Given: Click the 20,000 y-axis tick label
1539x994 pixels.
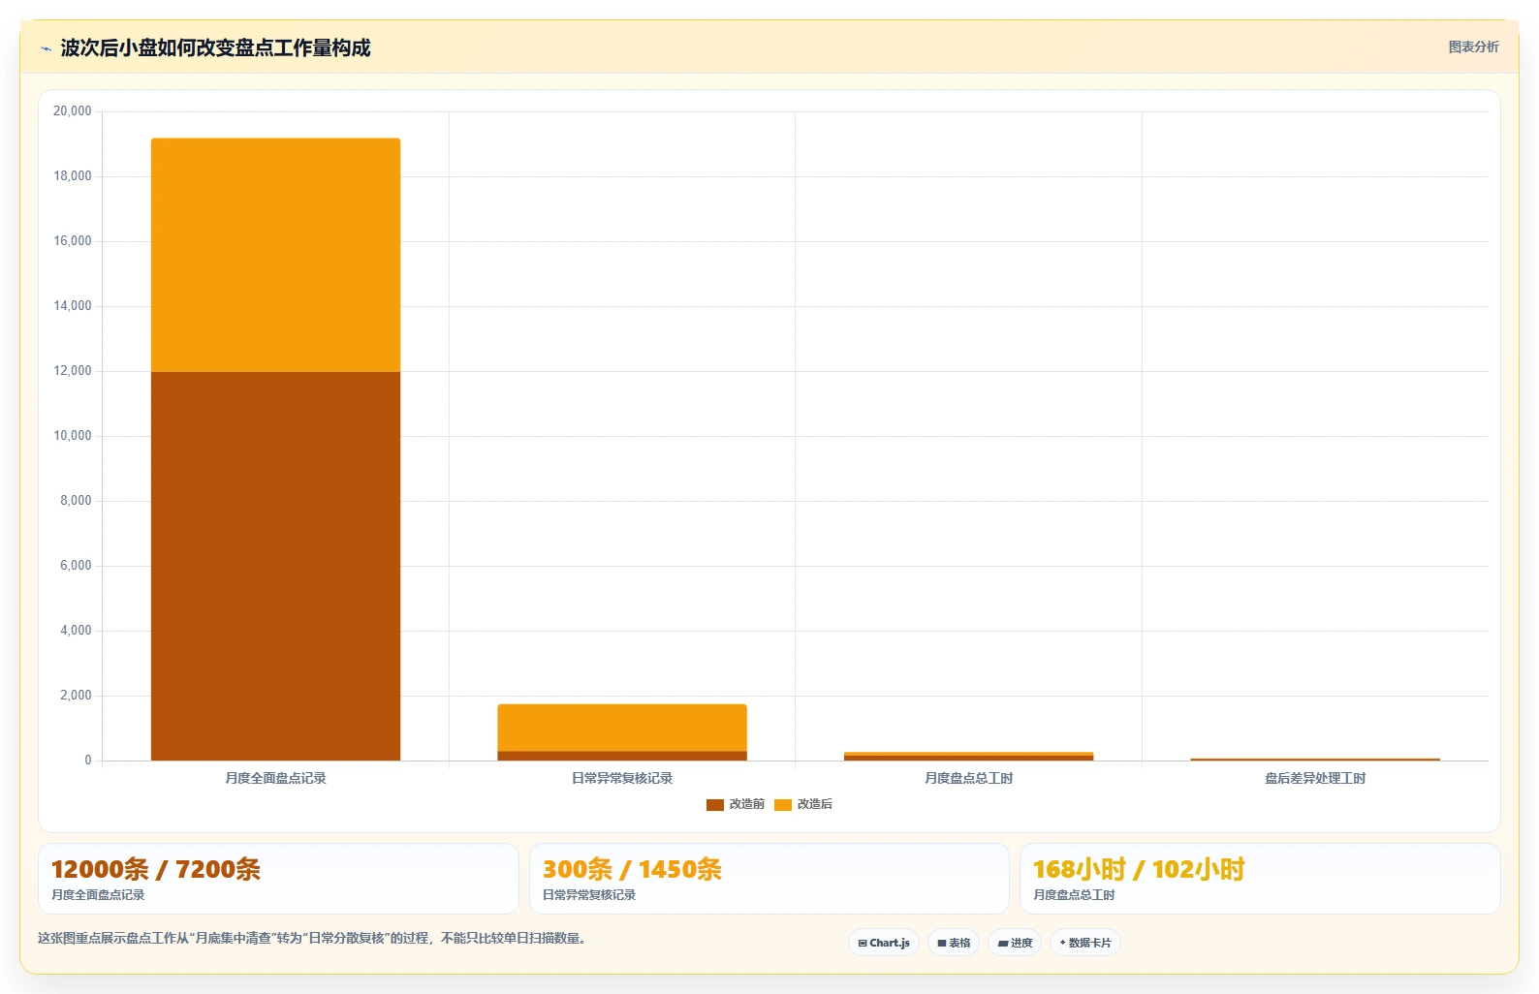Looking at the screenshot, I should 72,111.
